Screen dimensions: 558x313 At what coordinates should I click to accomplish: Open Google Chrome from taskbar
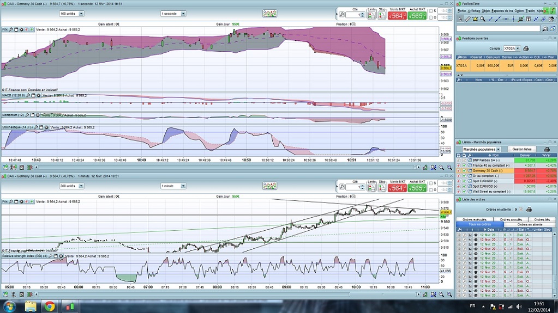[x=50, y=306]
